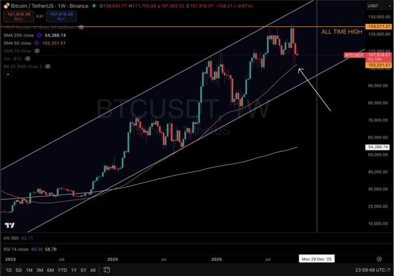
Task: Click the 124,511.27 orange price label
Action: [x=379, y=26]
